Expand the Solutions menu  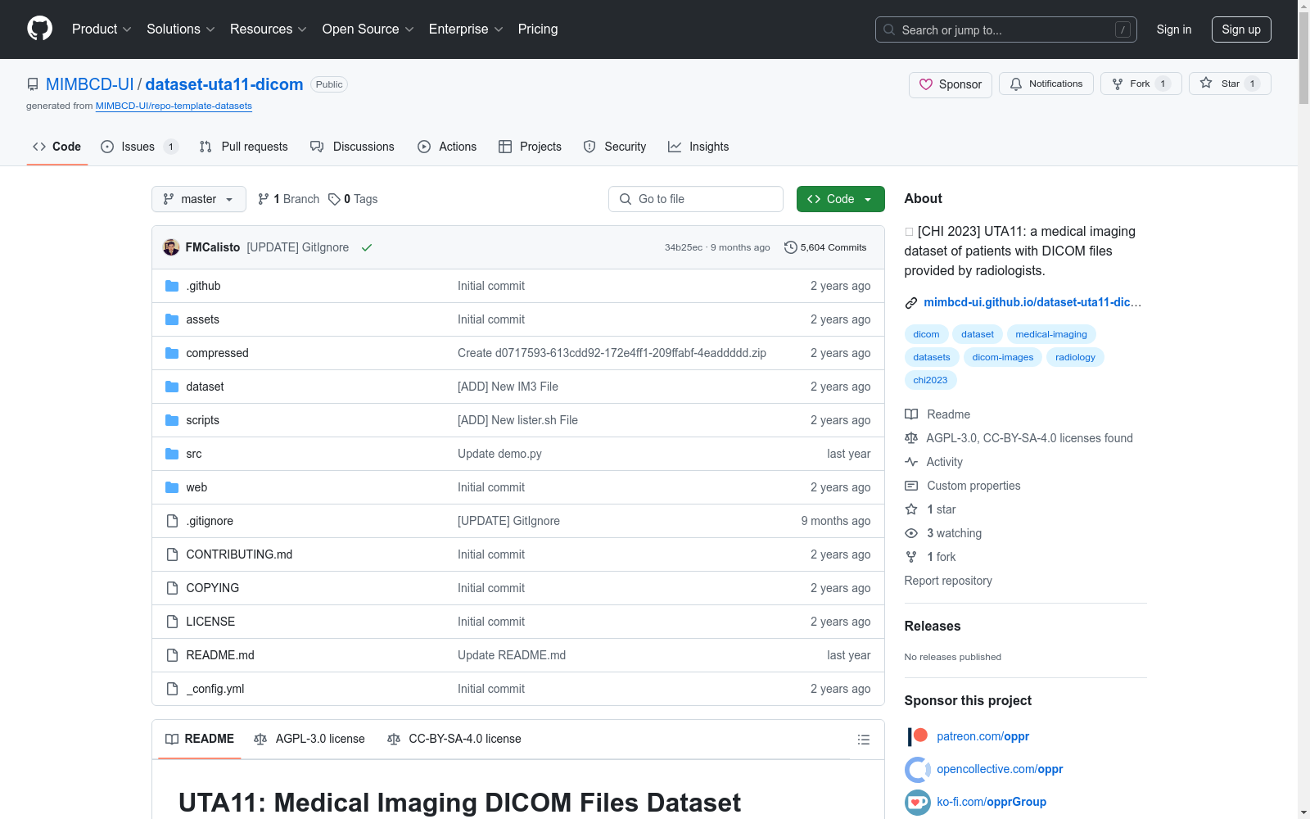coord(181,29)
